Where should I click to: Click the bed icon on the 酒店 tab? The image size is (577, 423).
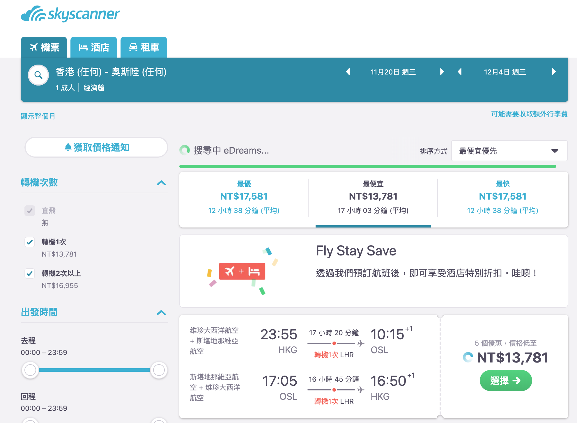(x=83, y=47)
